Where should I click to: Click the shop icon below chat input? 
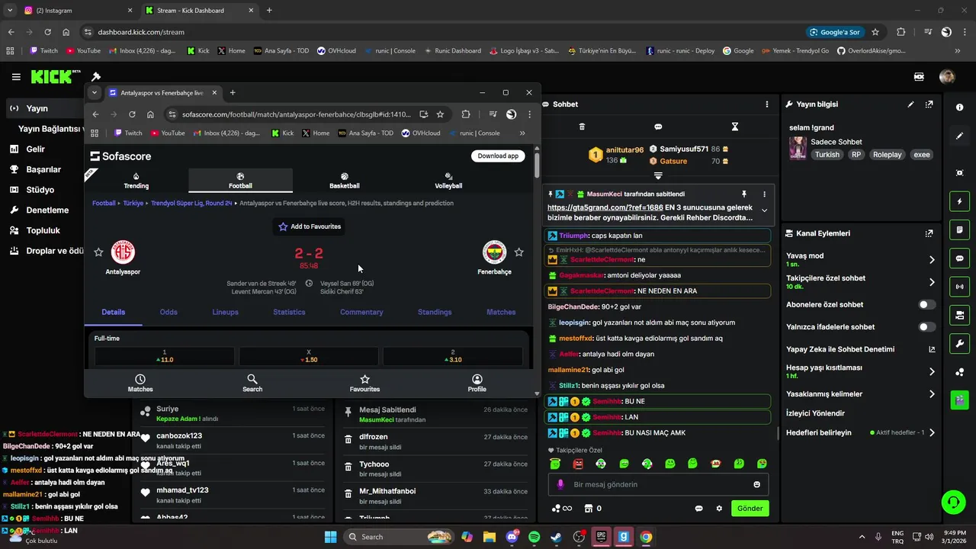tap(588, 509)
